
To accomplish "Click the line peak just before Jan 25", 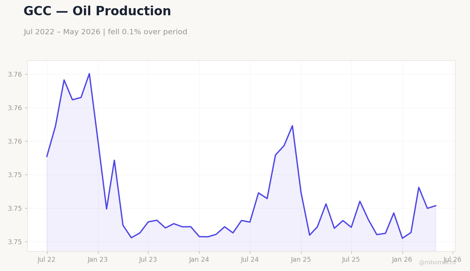I will coord(292,125).
